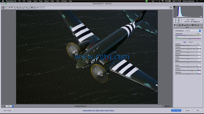Click the Cancel button

pos(187,110)
